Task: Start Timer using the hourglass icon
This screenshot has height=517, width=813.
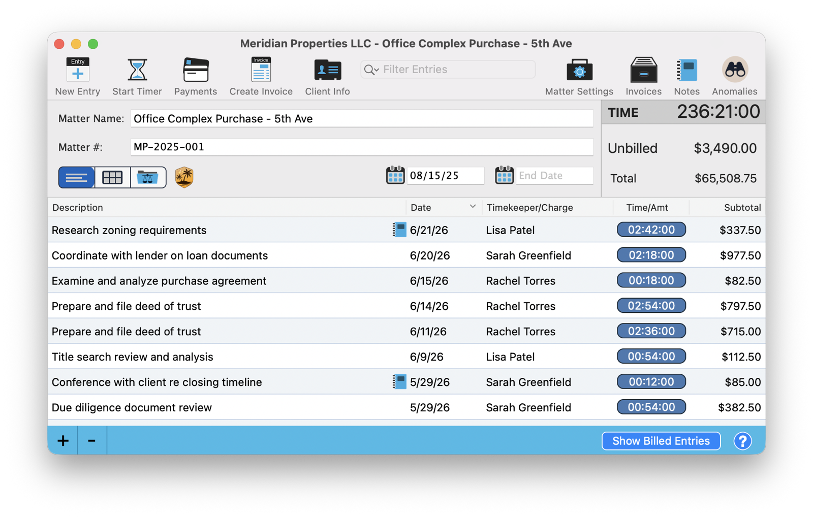Action: pyautogui.click(x=137, y=76)
